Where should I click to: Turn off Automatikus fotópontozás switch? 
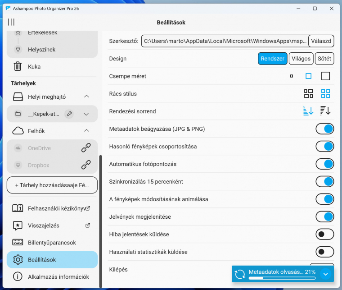coord(324,164)
